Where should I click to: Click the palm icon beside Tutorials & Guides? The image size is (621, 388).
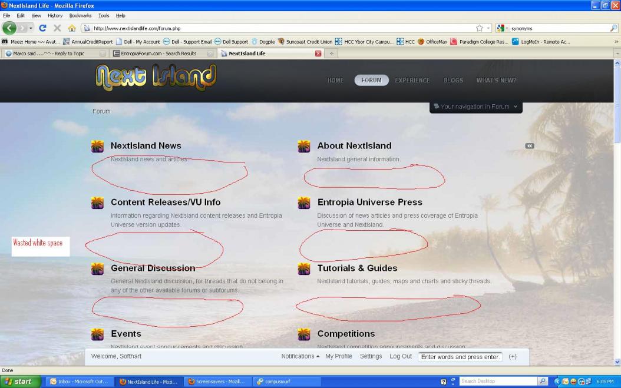[304, 269]
